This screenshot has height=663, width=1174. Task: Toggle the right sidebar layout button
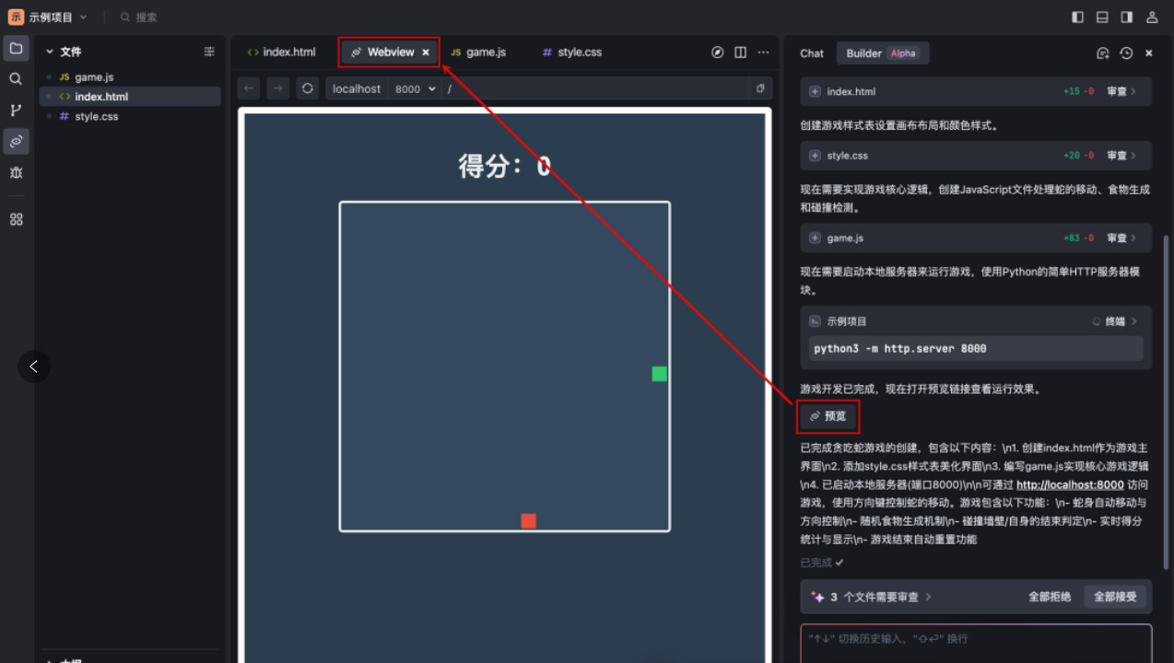[x=1126, y=17]
